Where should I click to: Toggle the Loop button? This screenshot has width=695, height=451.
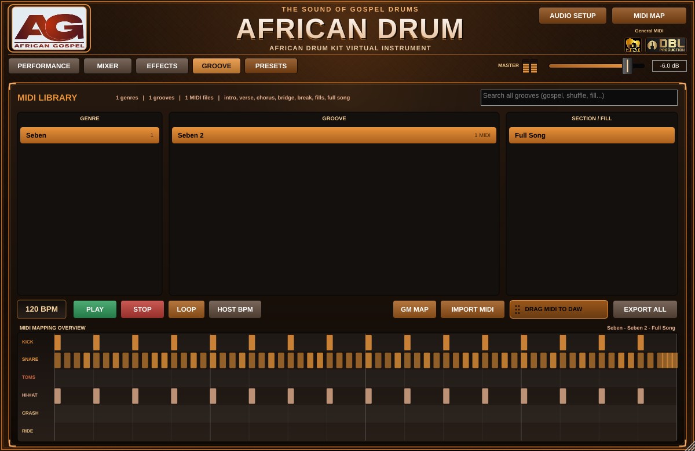coord(186,309)
